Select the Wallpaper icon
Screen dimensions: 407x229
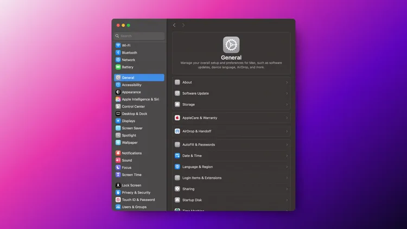(x=118, y=143)
